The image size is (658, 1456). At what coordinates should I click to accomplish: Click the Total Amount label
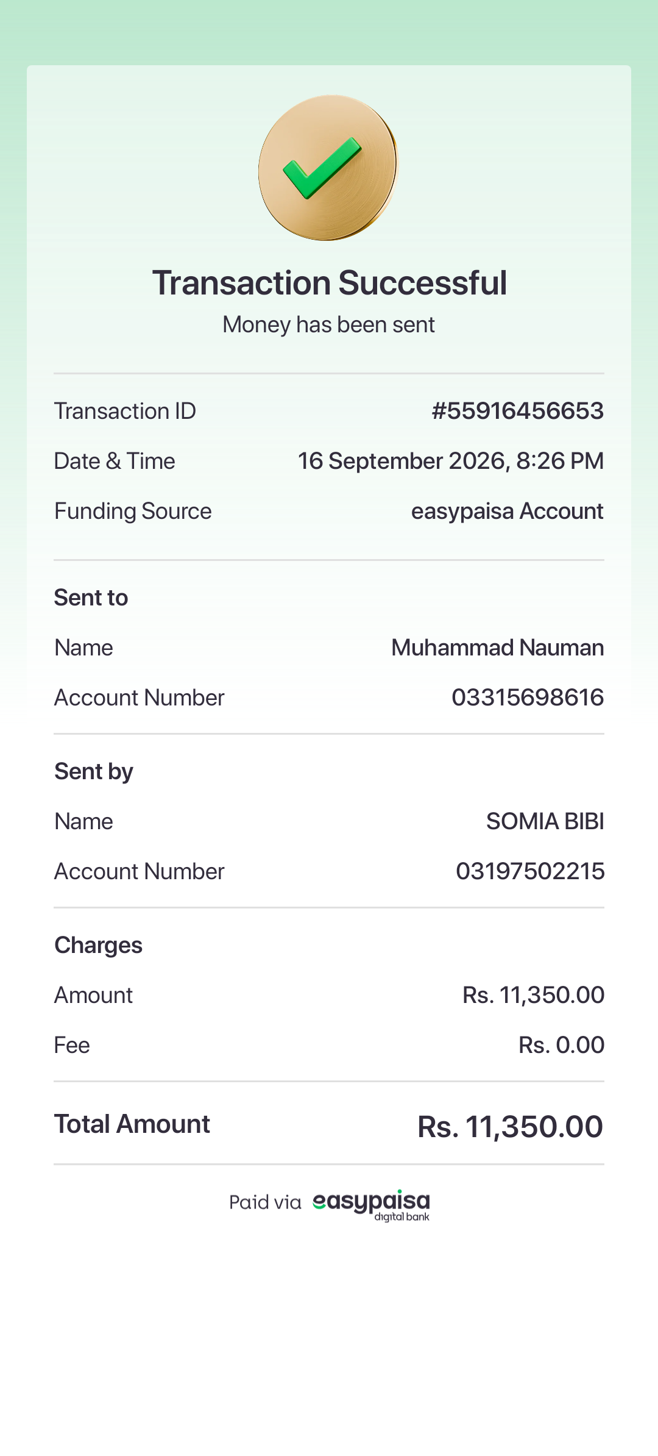[x=132, y=1124]
